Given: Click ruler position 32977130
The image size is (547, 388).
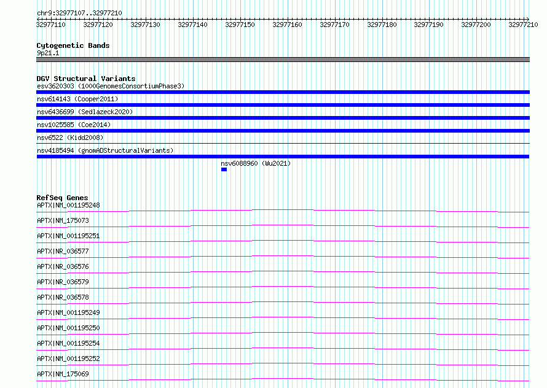Looking at the screenshot, I should point(146,25).
